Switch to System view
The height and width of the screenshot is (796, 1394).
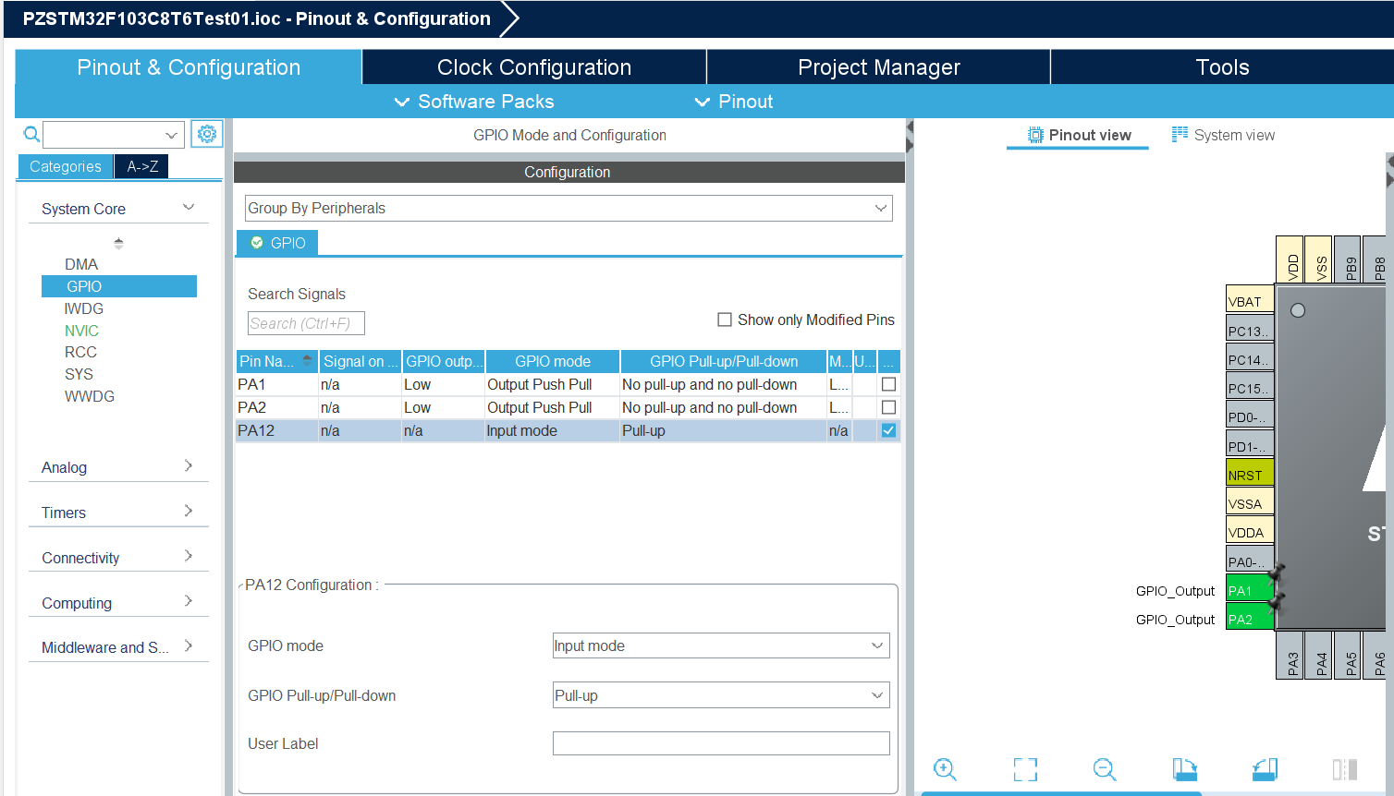coord(1223,135)
